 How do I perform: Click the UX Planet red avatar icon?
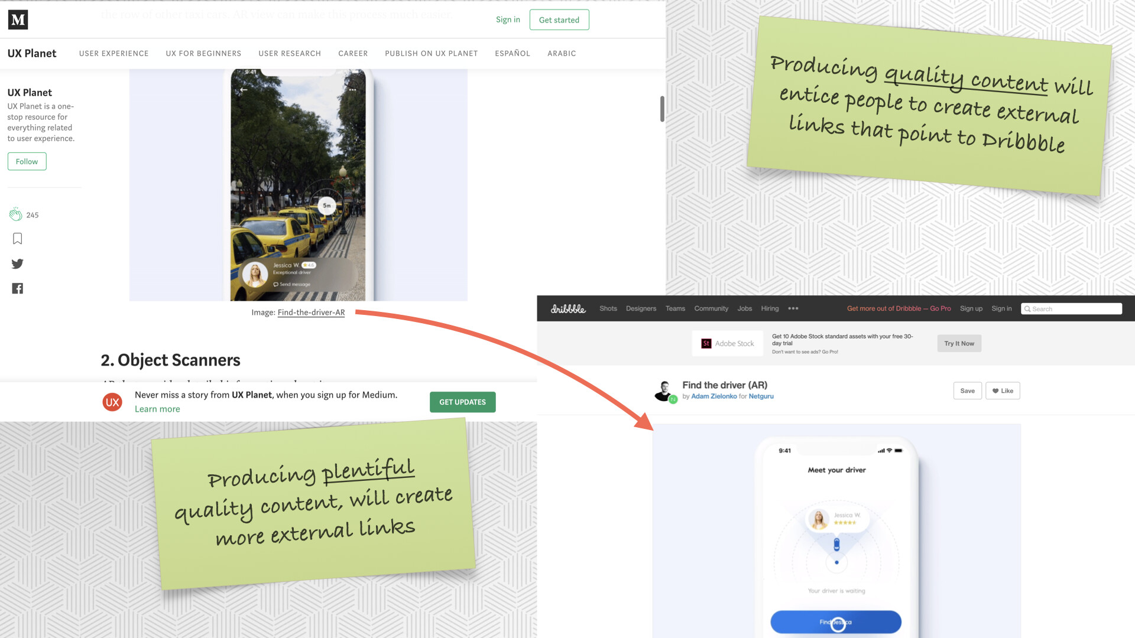(x=112, y=402)
